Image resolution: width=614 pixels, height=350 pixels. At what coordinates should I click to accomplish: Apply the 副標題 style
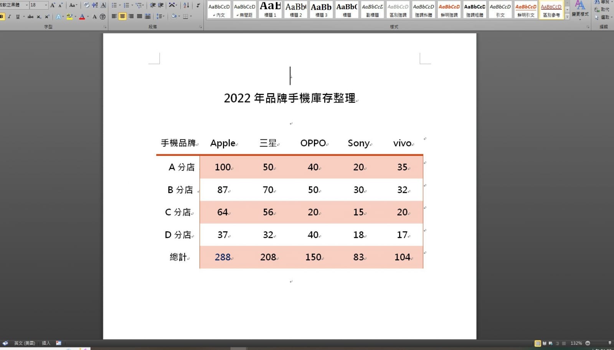(372, 10)
